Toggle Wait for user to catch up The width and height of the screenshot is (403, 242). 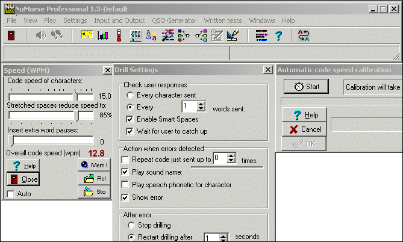[x=130, y=131]
